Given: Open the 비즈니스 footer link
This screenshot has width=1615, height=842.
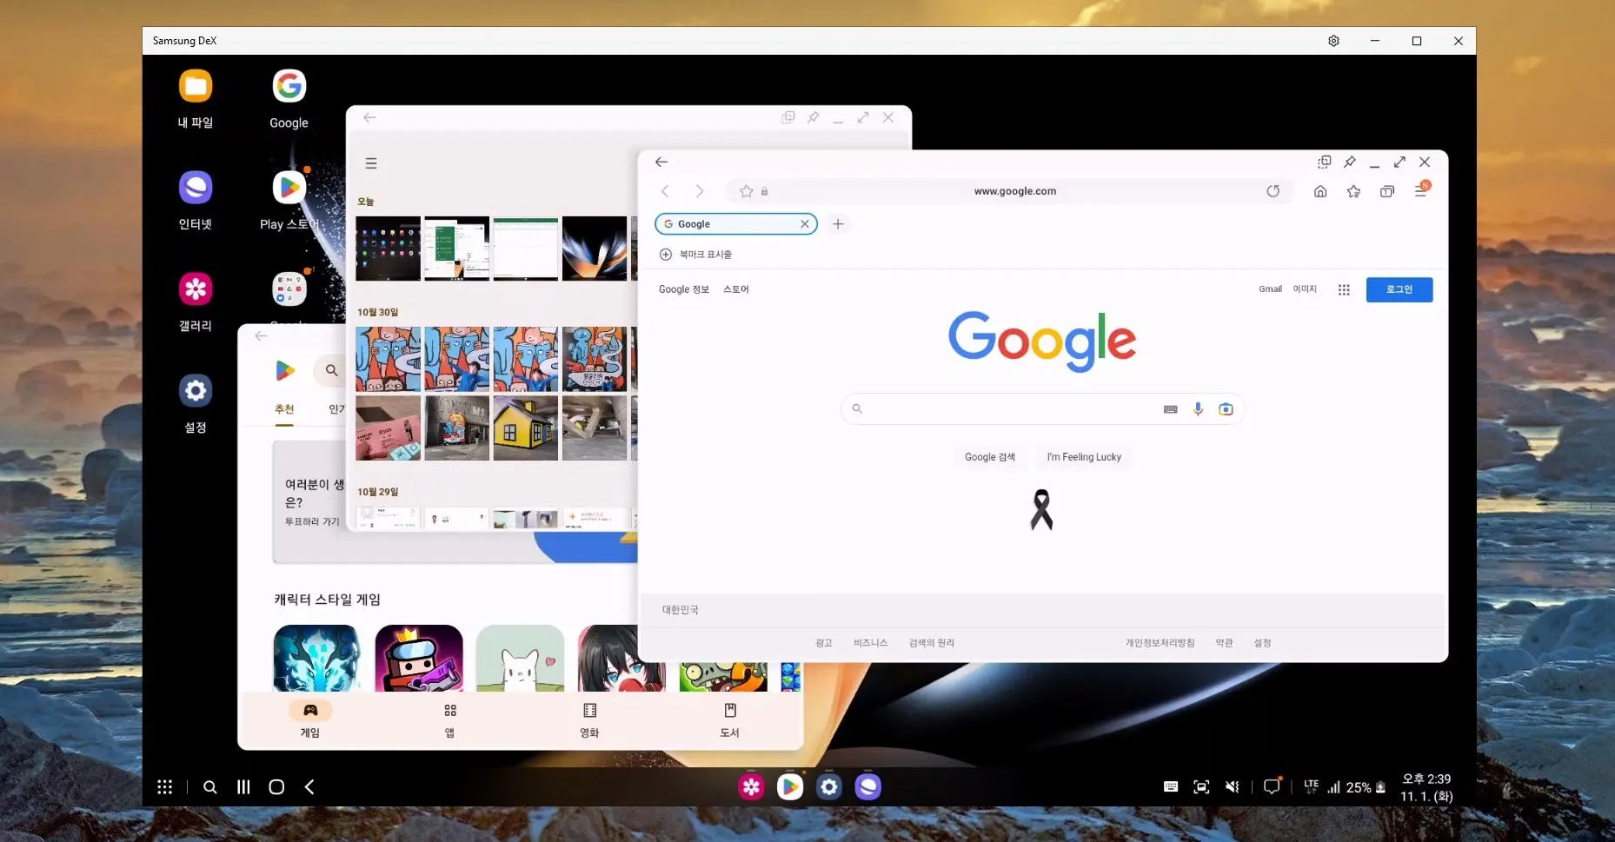Looking at the screenshot, I should pos(870,643).
